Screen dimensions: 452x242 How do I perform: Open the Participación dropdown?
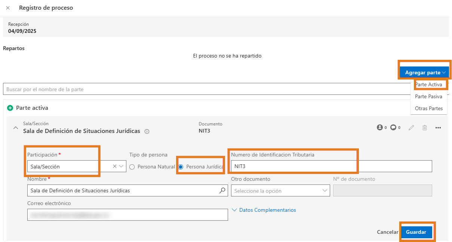[x=122, y=167]
